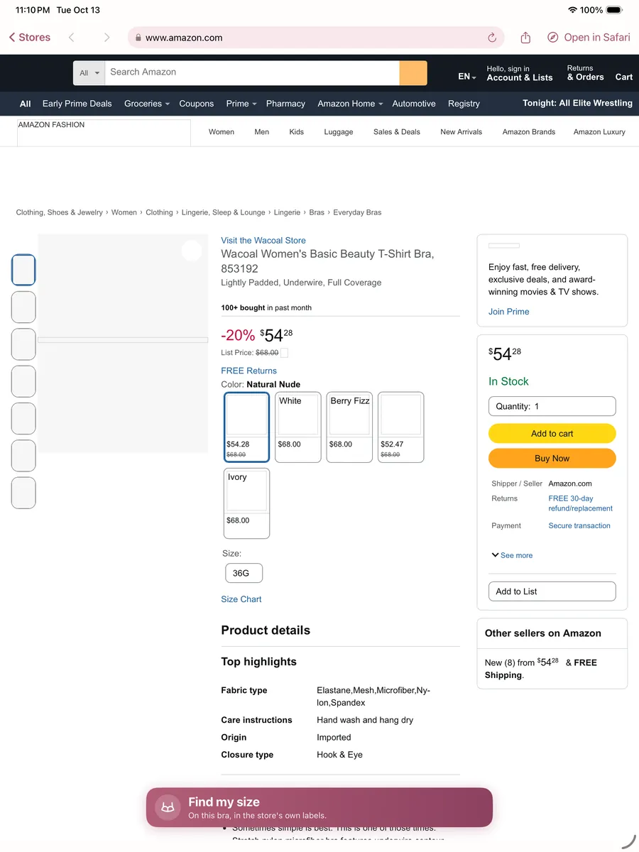
Task: Open Account & Lists menu
Action: pos(520,73)
